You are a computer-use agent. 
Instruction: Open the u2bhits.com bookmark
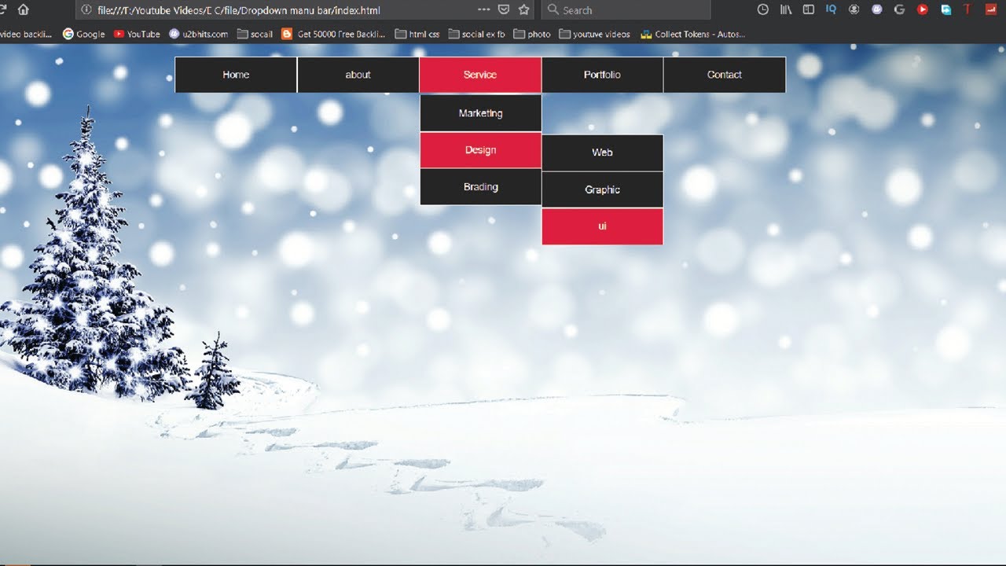198,34
